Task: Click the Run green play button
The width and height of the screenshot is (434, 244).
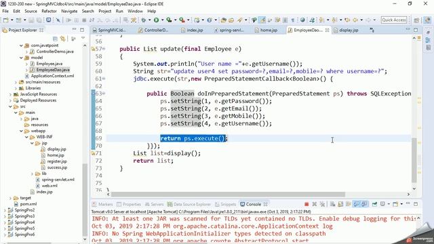Action: click(x=157, y=20)
